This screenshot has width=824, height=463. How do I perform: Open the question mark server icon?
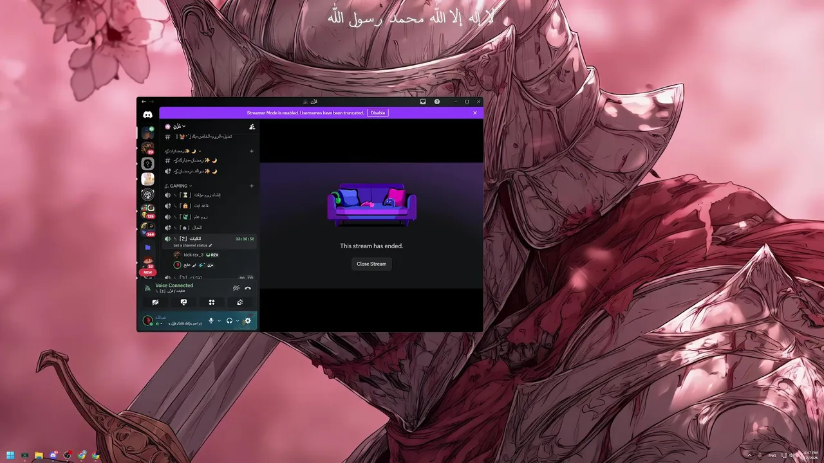(x=147, y=164)
